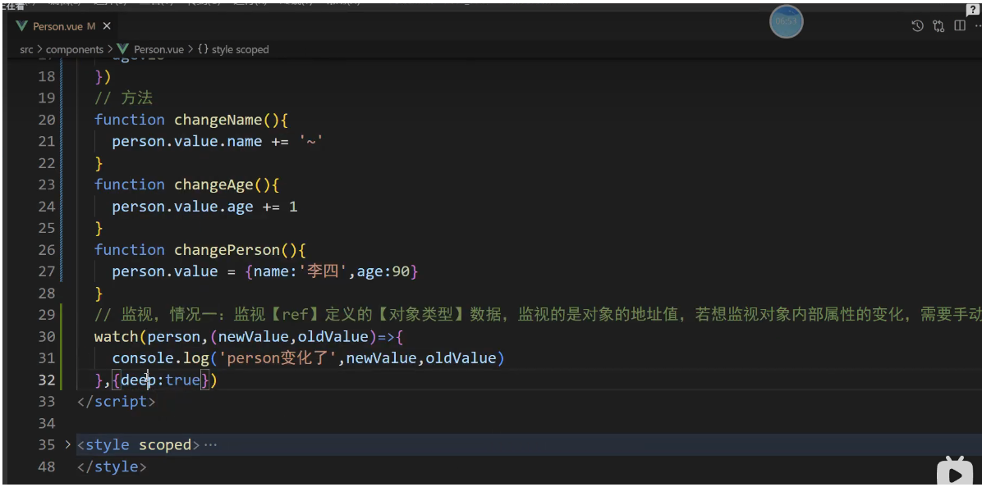This screenshot has width=982, height=487.
Task: Click the closing </script> tag
Action: click(x=116, y=402)
